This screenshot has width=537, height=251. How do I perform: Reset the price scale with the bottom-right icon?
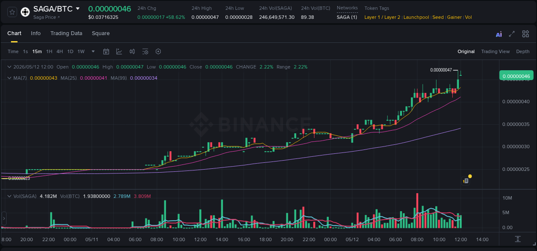[x=518, y=239]
